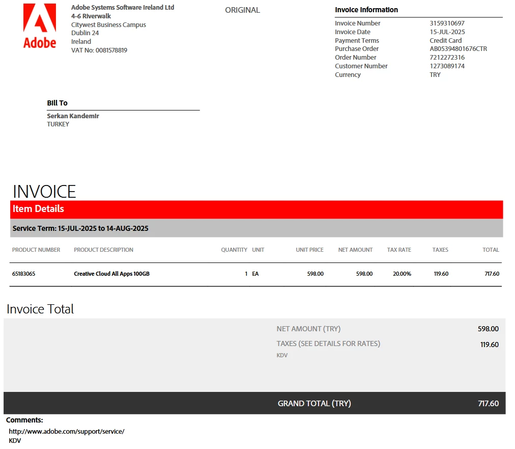This screenshot has height=449, width=515.
Task: Click the NET AMOUNT (TRY) label
Action: tap(308, 329)
